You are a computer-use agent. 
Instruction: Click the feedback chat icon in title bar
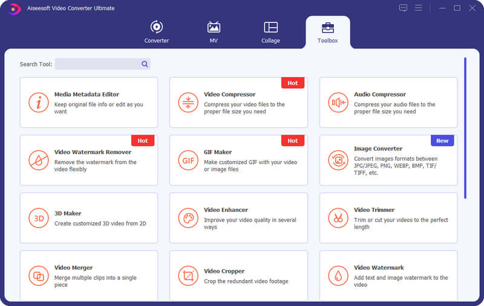tap(404, 8)
